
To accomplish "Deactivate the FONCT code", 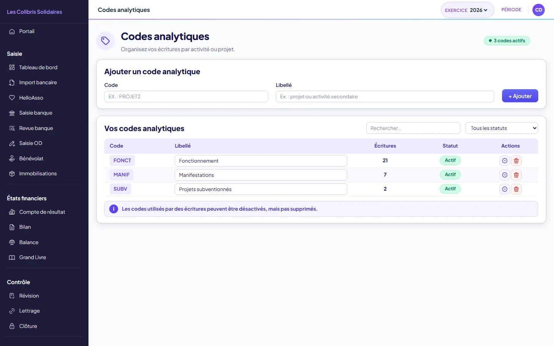I will 505,161.
